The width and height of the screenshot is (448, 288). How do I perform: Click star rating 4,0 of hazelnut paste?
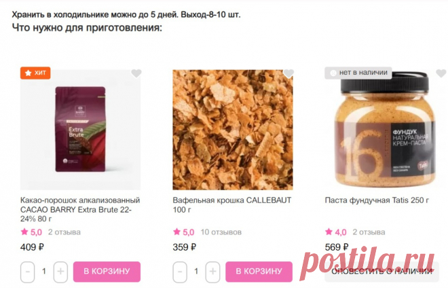[336, 232]
